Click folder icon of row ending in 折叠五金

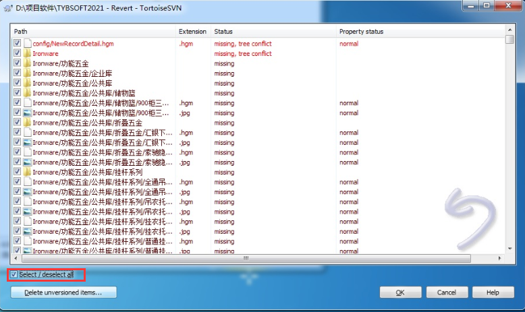coord(27,123)
